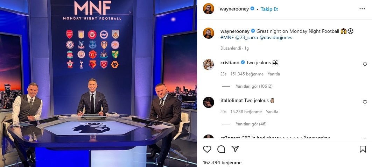This screenshot has width=372, height=167.
Task: Open the Monday Night Football studio photo
Action: (98, 83)
